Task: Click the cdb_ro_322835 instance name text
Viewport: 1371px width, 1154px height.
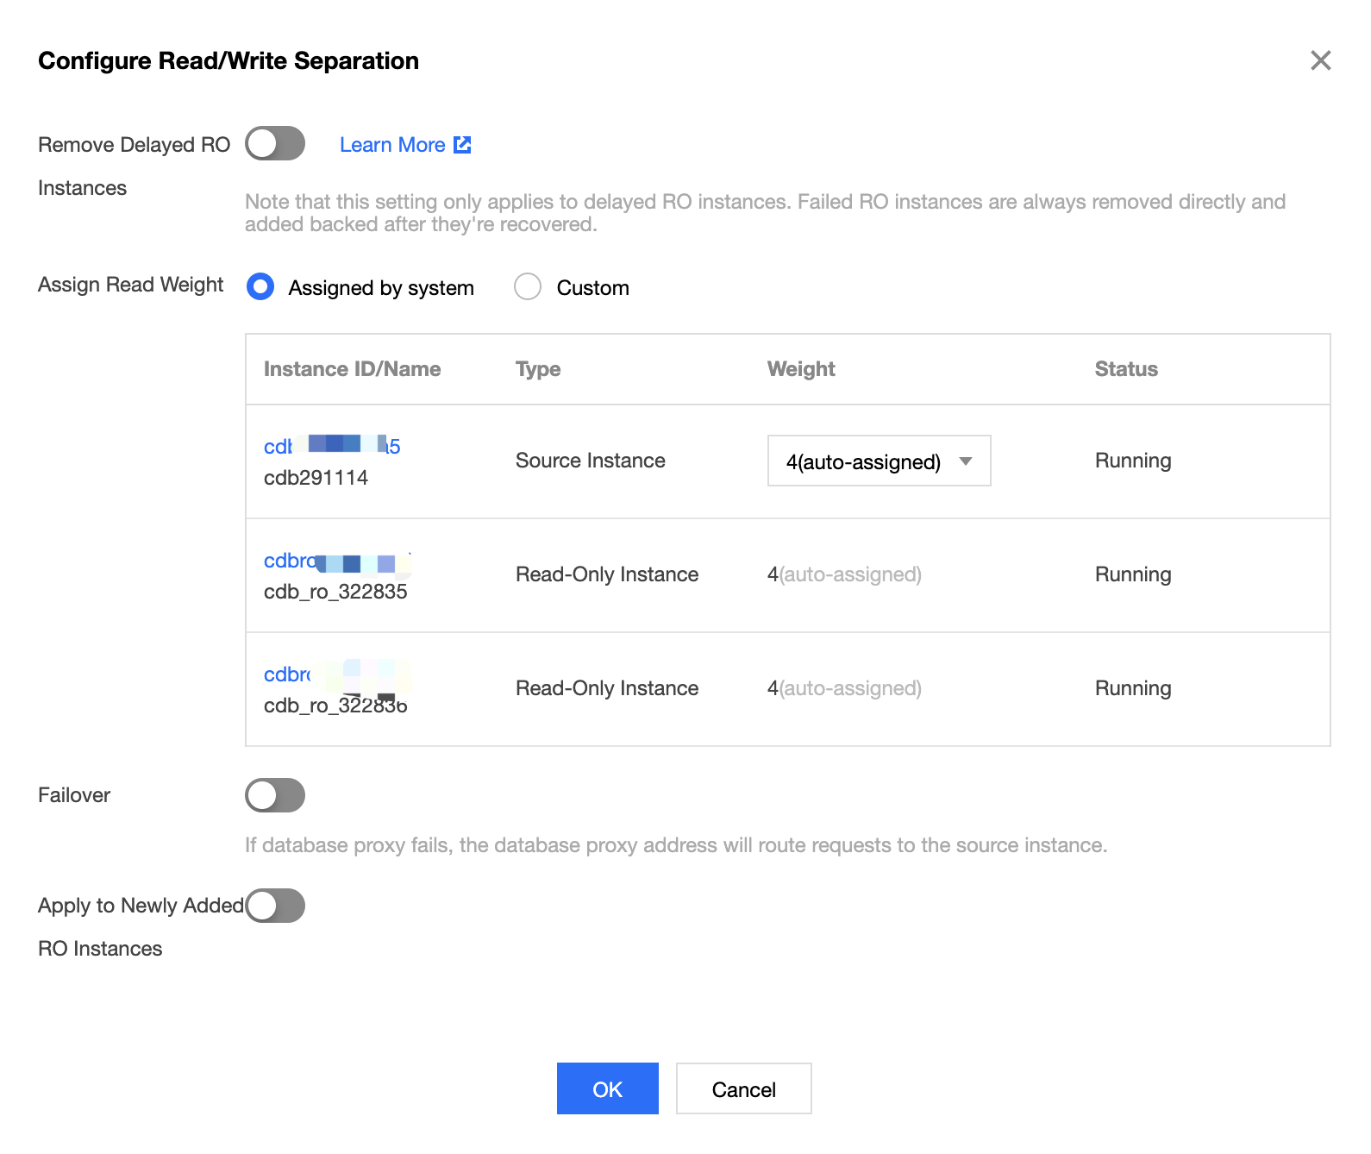Action: pyautogui.click(x=335, y=592)
